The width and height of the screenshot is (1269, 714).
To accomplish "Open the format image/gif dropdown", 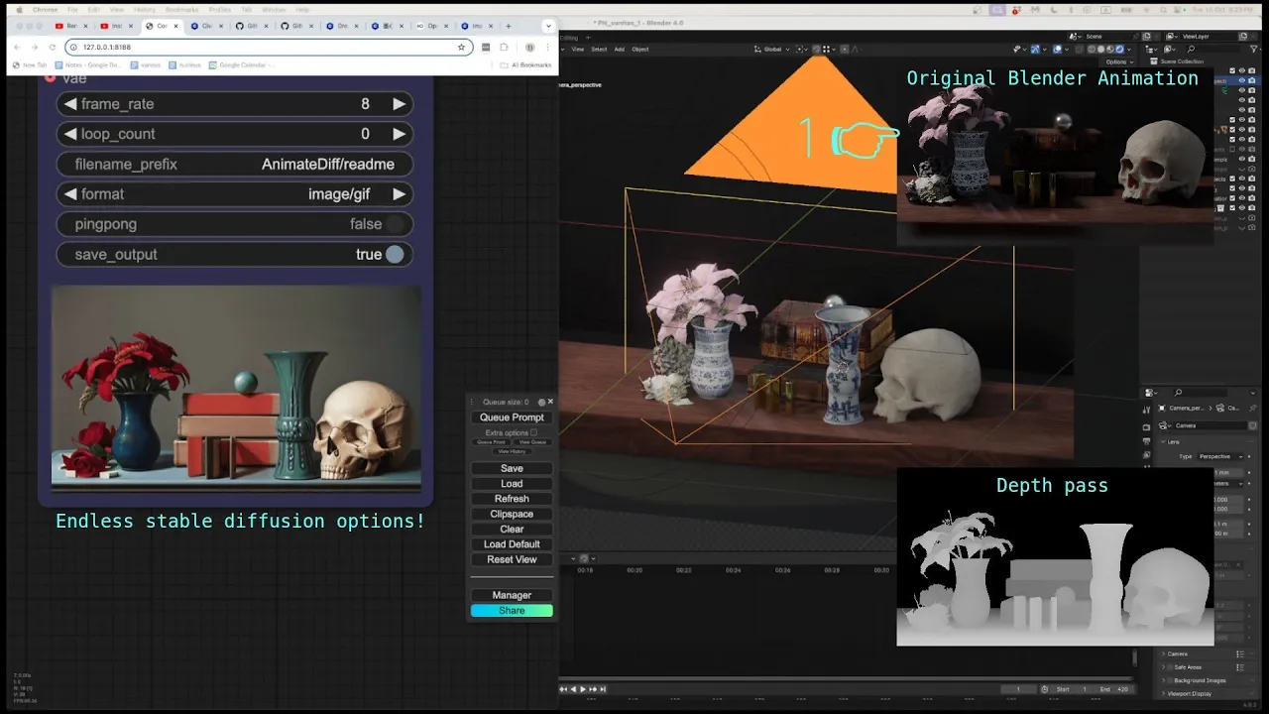I will 235,194.
